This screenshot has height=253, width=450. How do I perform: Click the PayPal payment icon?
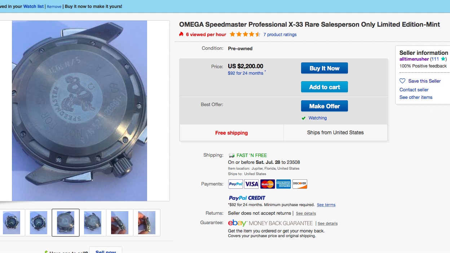click(x=236, y=184)
